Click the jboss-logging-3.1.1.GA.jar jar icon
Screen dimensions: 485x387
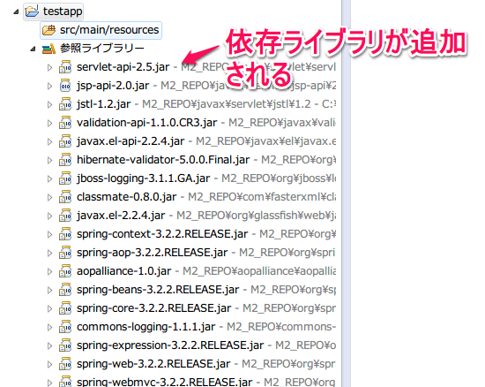(x=65, y=178)
